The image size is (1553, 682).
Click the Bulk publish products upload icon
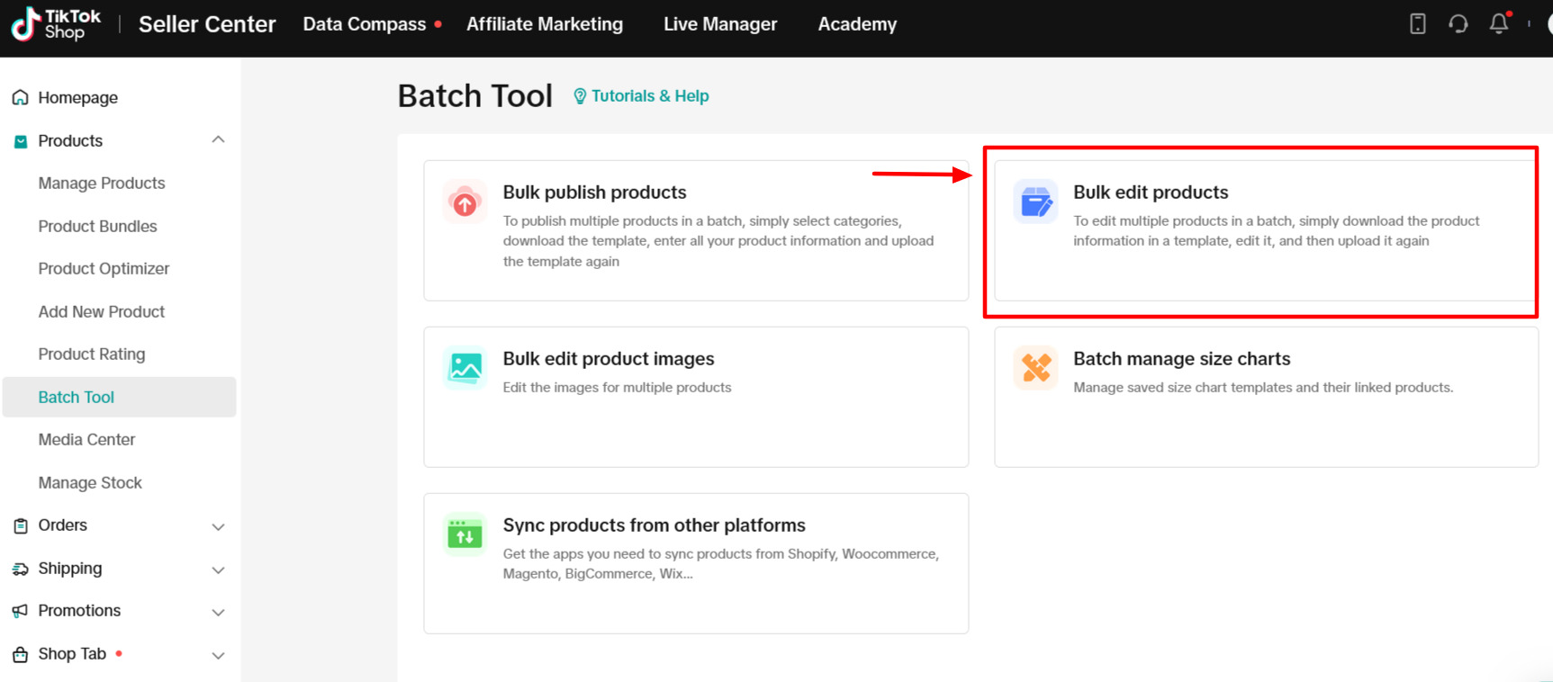pyautogui.click(x=465, y=202)
